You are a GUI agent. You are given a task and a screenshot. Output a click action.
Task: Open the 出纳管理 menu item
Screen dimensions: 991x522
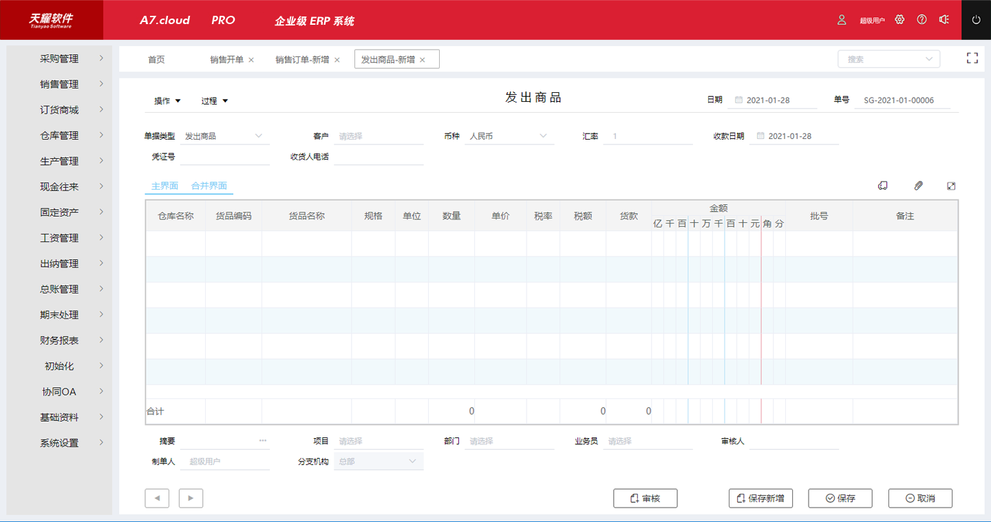(x=59, y=264)
